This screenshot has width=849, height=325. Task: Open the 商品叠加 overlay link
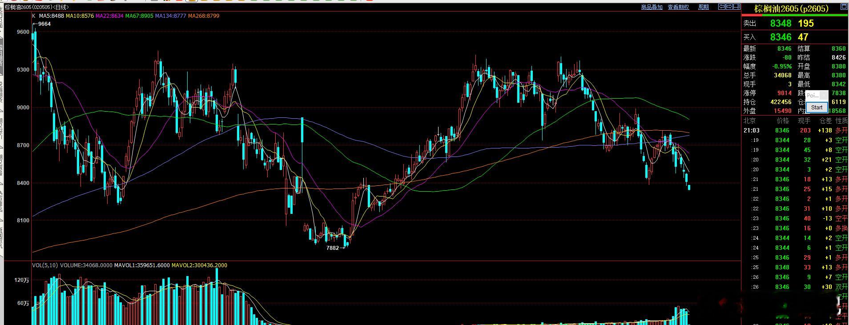pos(652,7)
